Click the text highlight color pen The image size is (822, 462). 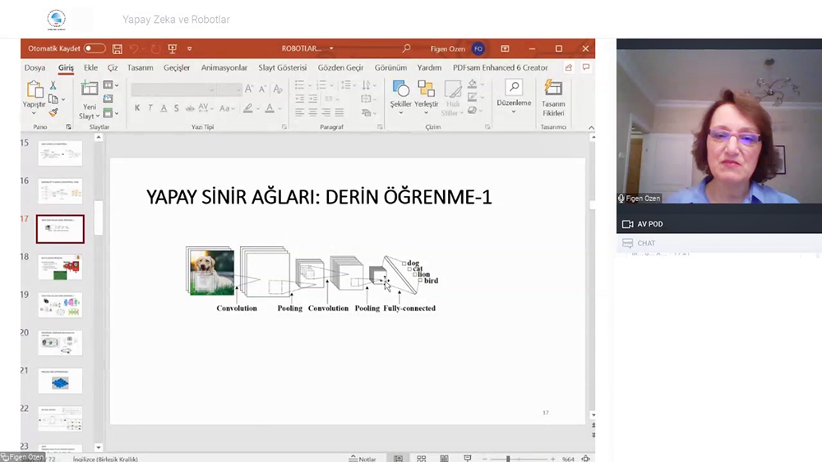pyautogui.click(x=248, y=108)
